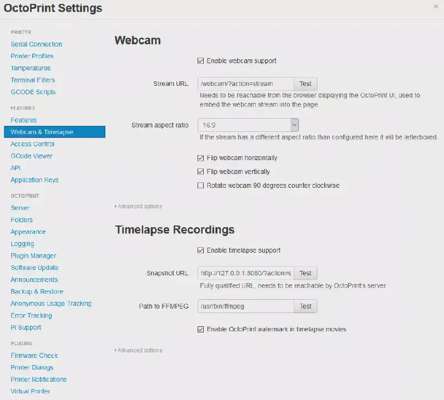
Task: Test the Snapshot URL
Action: click(305, 273)
